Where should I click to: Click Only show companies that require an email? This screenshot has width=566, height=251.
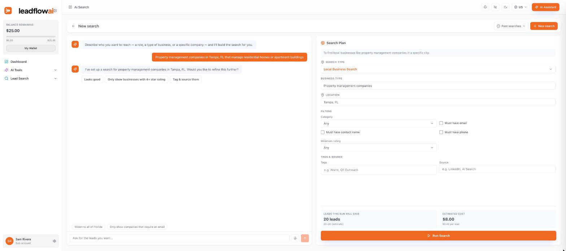pyautogui.click(x=137, y=227)
